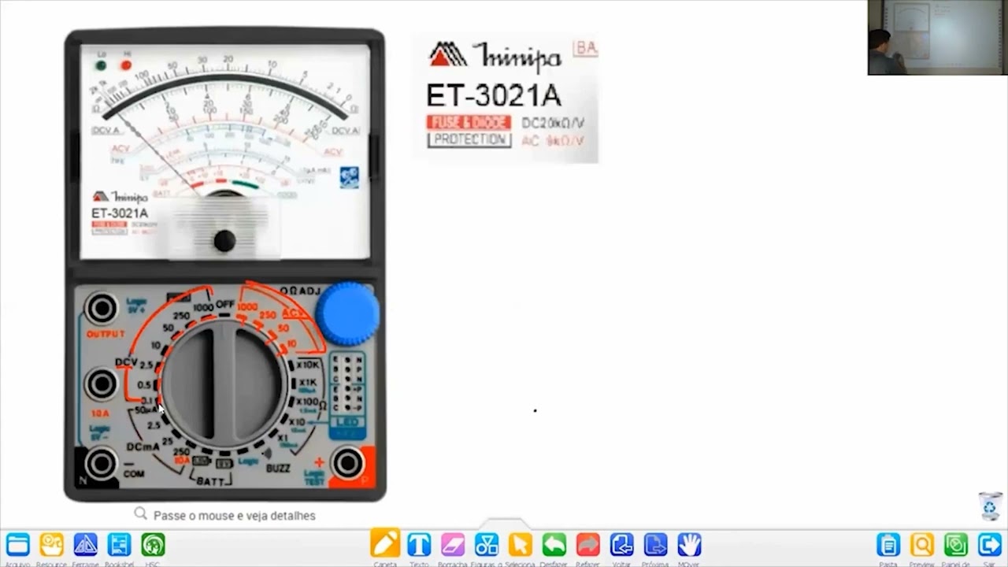1008x567 pixels.
Task: Click the BUZZ label on dial
Action: tap(278, 468)
